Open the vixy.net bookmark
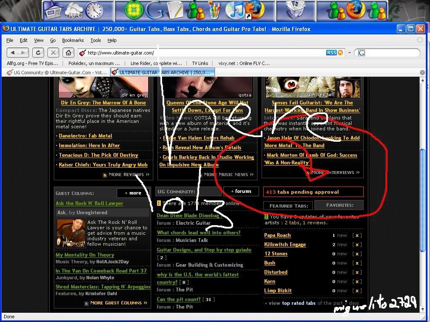Image resolution: width=430 pixels, height=322 pixels. click(x=244, y=63)
